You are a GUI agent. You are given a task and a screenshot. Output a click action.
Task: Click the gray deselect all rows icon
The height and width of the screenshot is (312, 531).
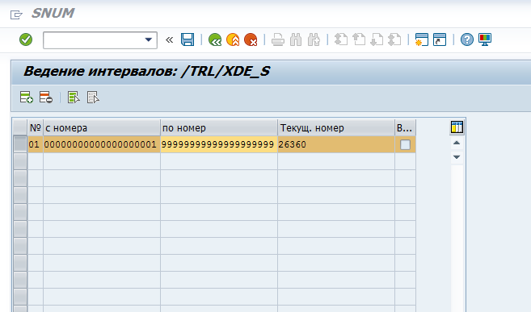point(93,98)
